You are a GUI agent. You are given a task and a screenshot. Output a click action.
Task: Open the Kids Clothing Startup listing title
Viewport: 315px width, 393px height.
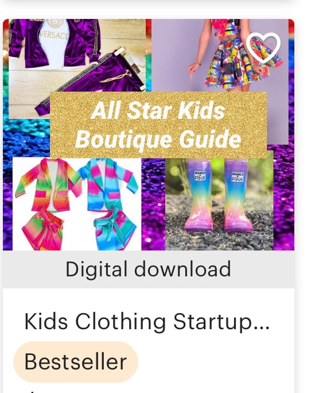[x=147, y=322]
